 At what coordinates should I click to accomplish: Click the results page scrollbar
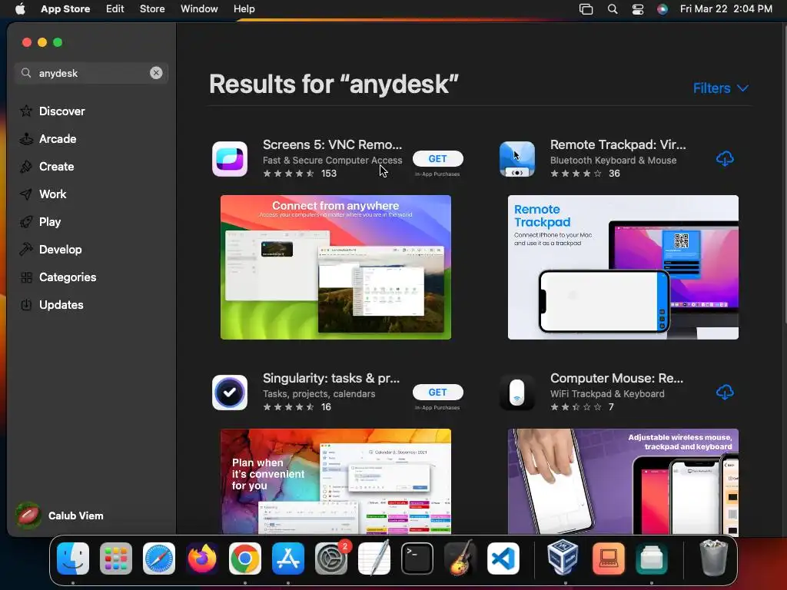point(785,173)
